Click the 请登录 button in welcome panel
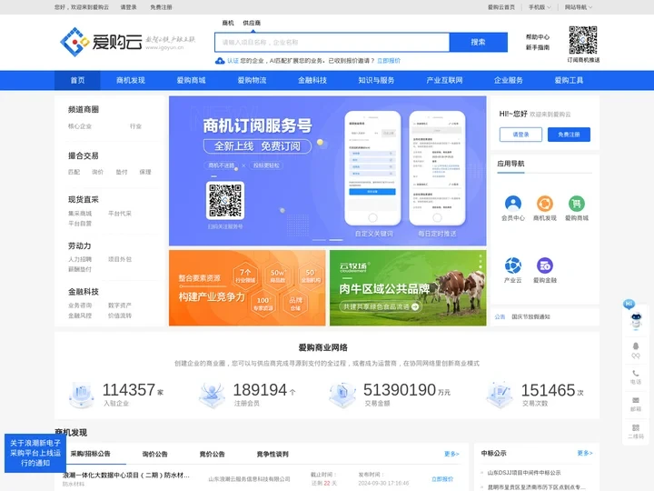 tap(520, 135)
